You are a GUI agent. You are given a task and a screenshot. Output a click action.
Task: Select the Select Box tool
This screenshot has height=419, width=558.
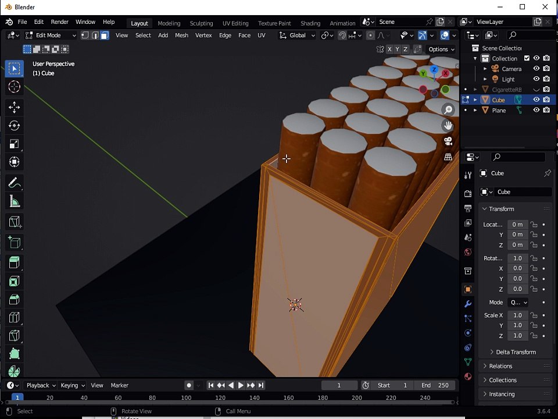(x=14, y=69)
